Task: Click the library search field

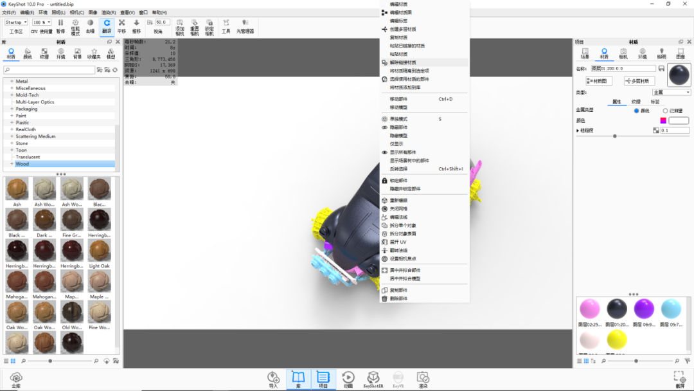Action: point(49,70)
